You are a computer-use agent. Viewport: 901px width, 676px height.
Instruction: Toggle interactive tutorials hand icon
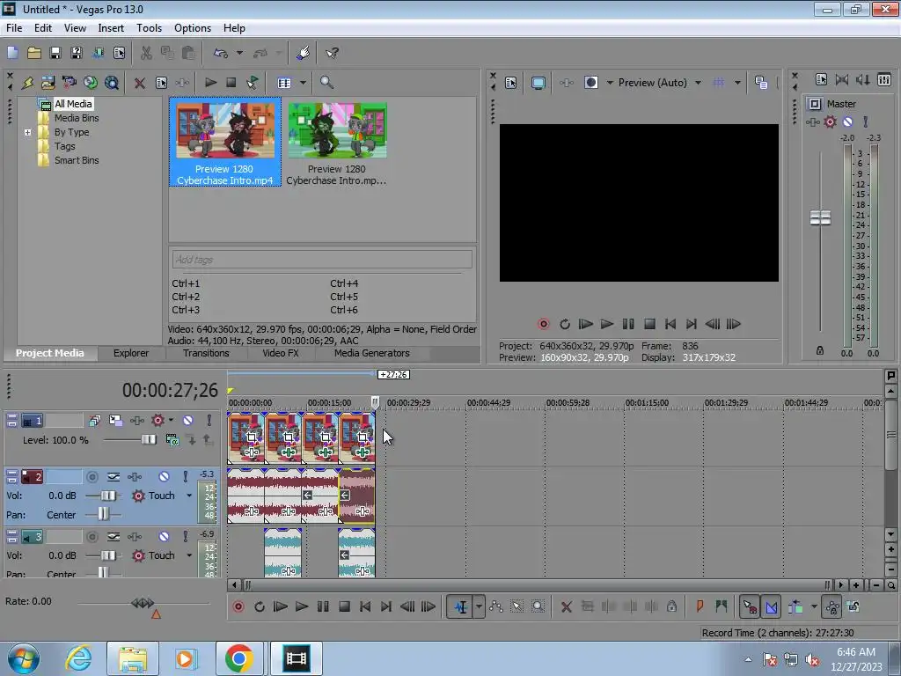(x=304, y=53)
